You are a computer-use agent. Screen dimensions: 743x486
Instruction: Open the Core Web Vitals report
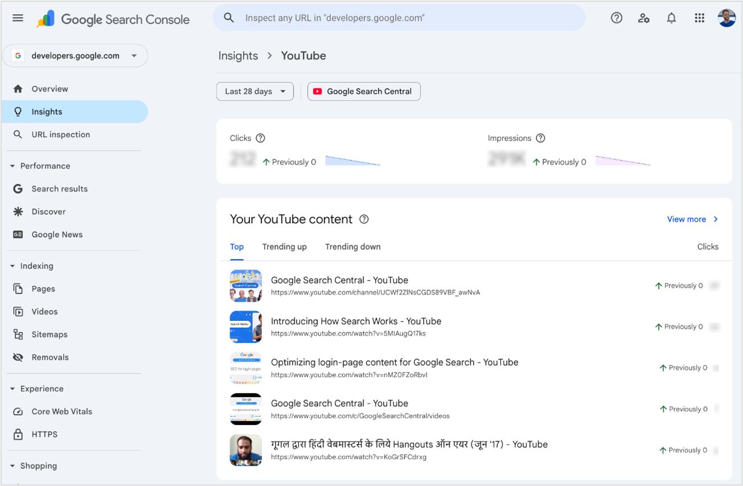pos(61,411)
